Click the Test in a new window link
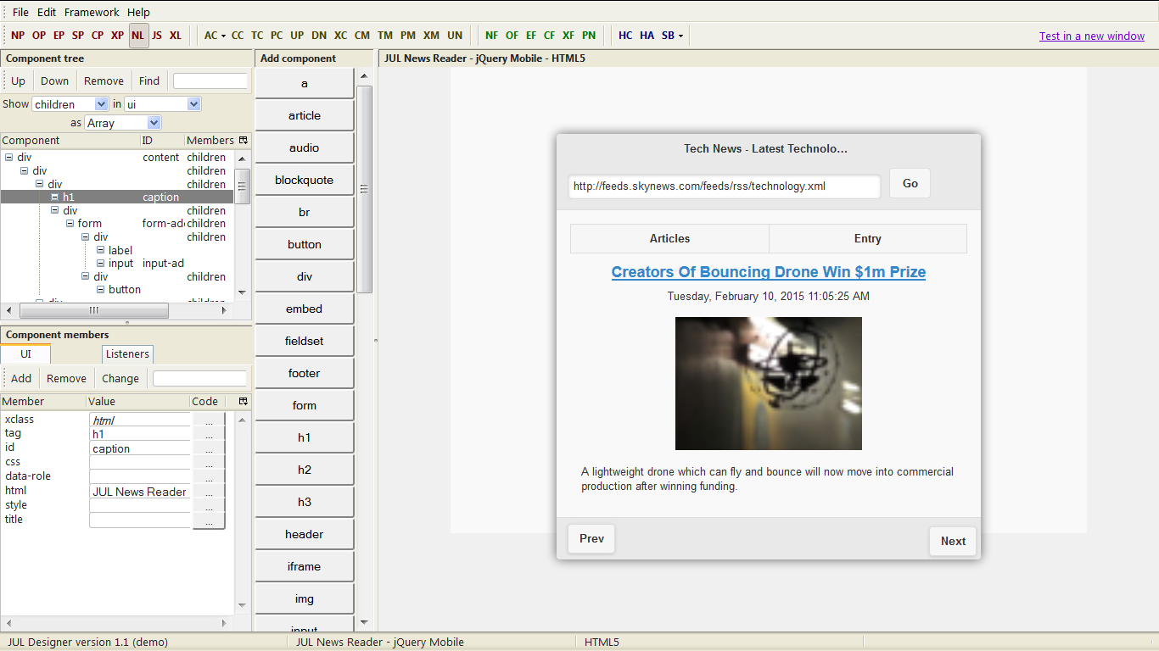Screen dimensions: 1159x651 pos(1091,36)
